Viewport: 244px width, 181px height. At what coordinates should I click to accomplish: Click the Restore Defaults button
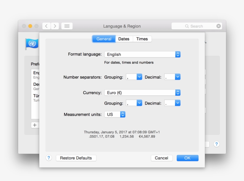click(x=76, y=158)
